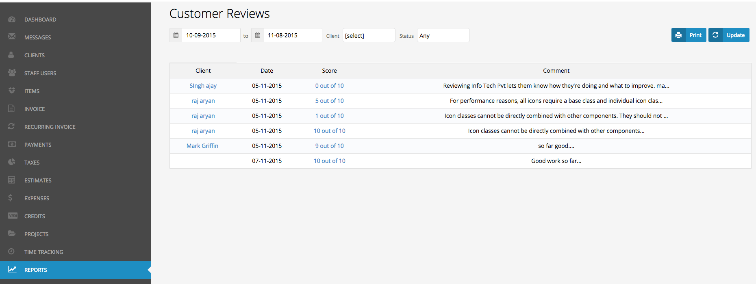The height and width of the screenshot is (284, 756).
Task: Click the start date field 10-09-2015
Action: 211,35
